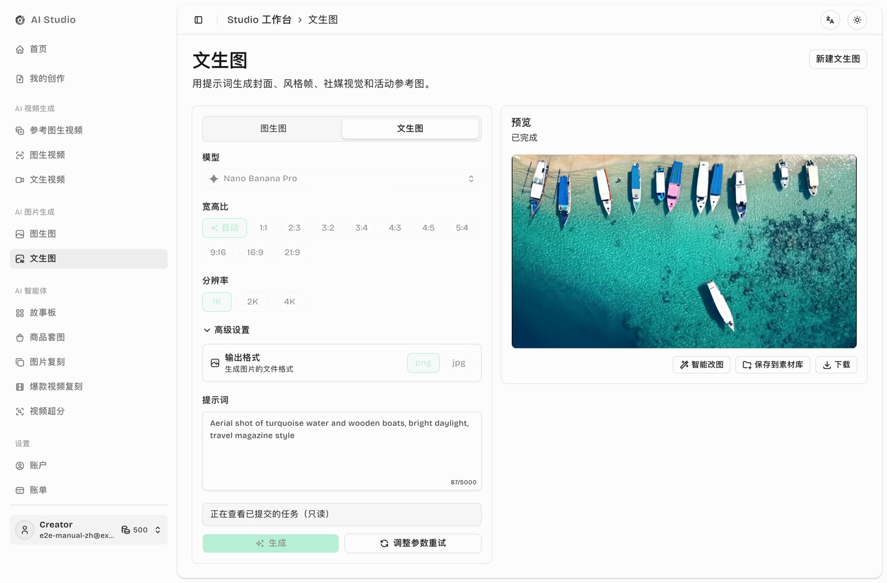The image size is (887, 583).
Task: Choose the 1K resolution option
Action: [x=217, y=302]
